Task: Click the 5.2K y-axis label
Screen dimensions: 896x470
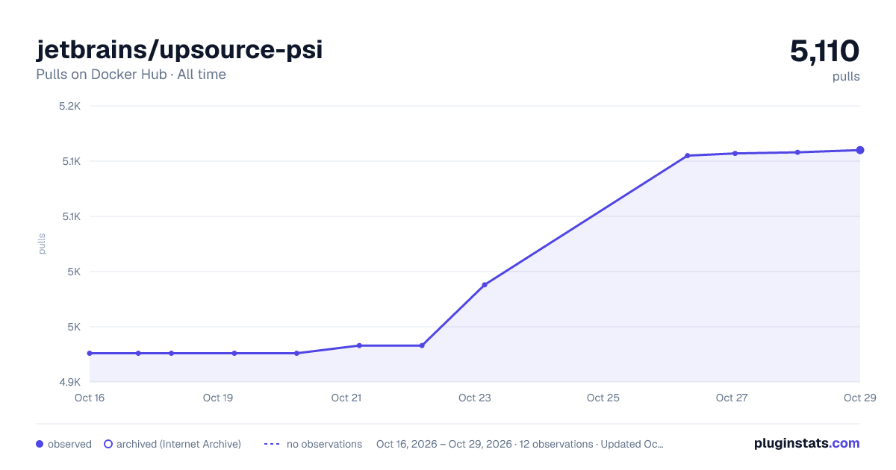Action: pos(69,106)
